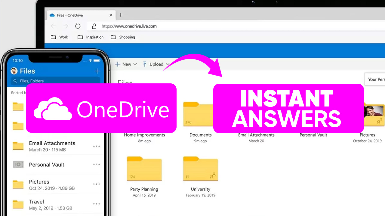Click the Upload arrow icon on the toolbar

coord(145,64)
